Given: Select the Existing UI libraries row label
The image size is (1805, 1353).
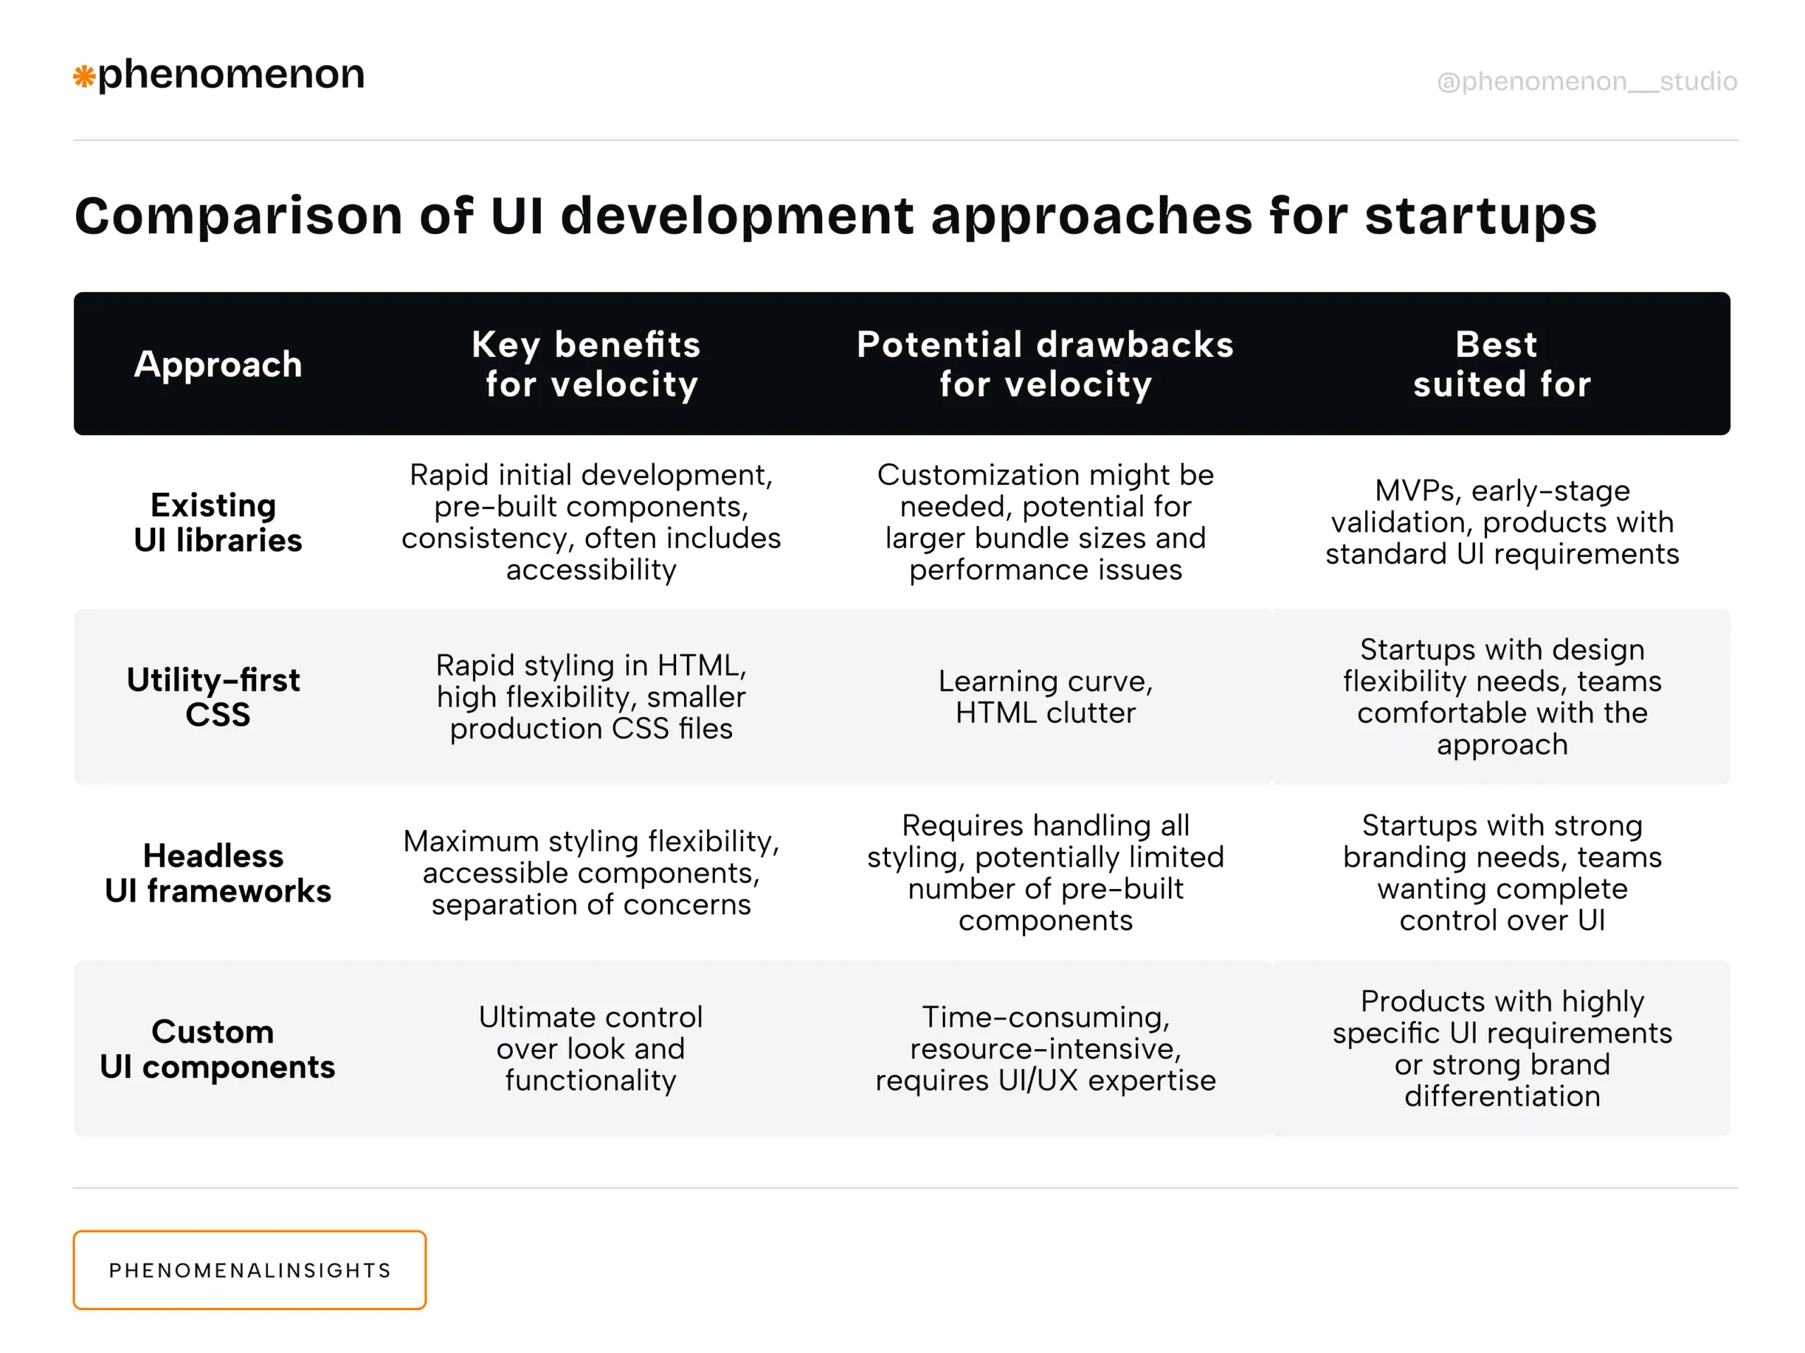Looking at the screenshot, I should 217,522.
